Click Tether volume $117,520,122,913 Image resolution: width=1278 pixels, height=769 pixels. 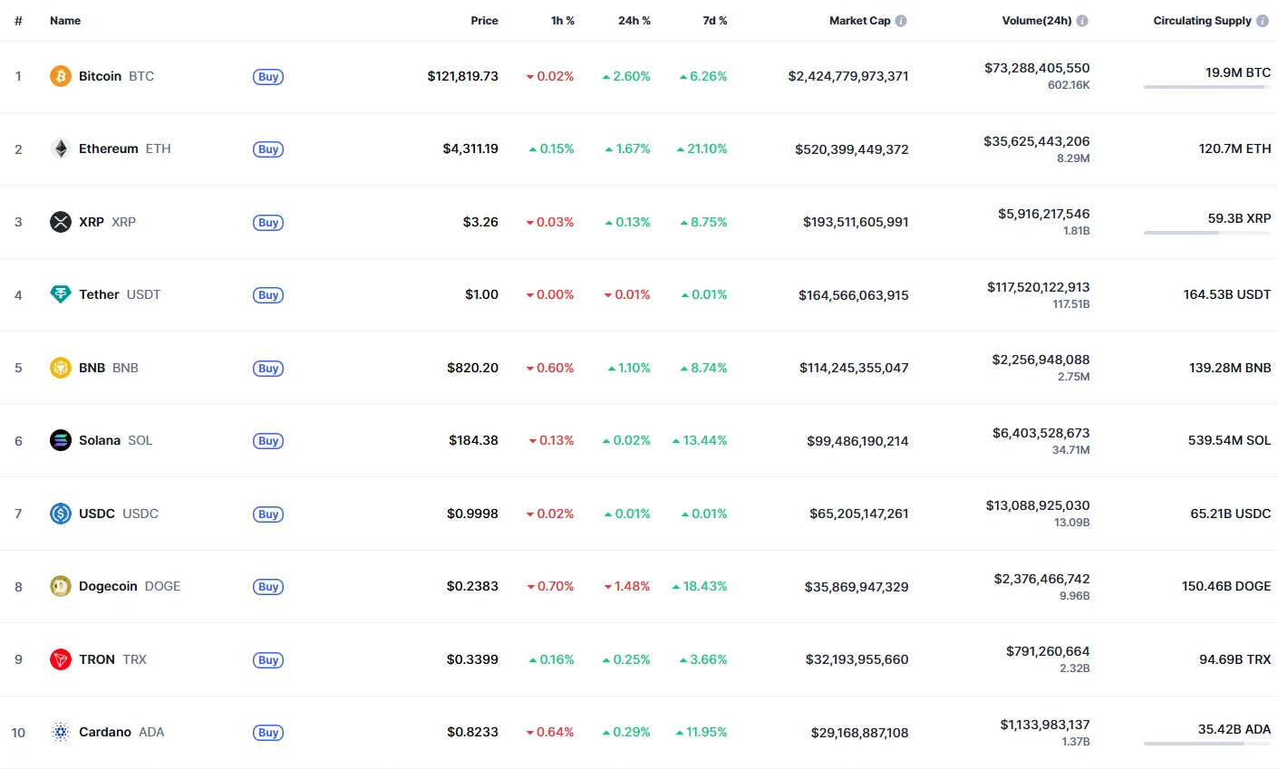[1039, 287]
